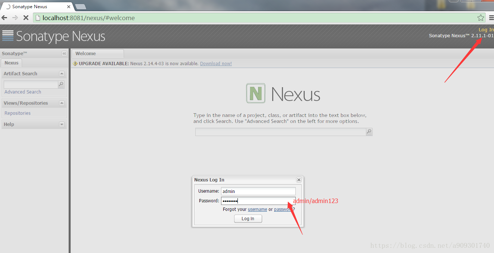
Task: Focus the Password field
Action: (258, 201)
